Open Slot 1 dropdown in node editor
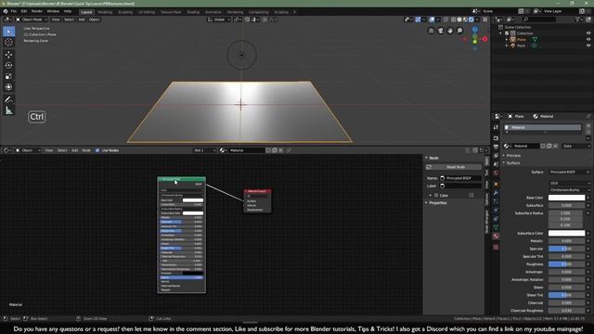 (x=204, y=150)
